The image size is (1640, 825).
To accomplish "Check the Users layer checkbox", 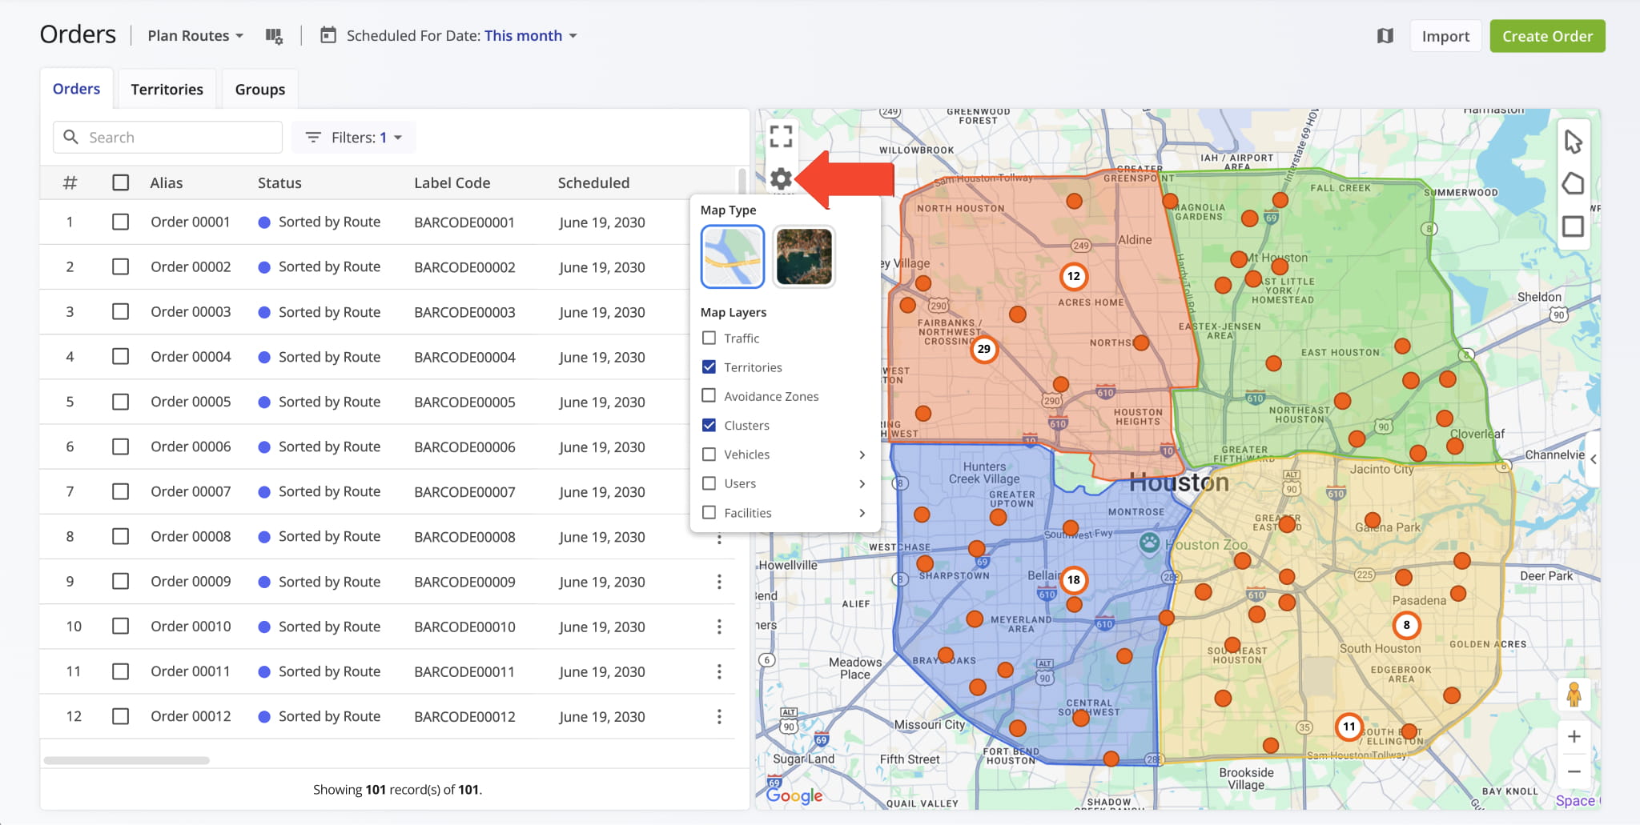I will [x=709, y=483].
